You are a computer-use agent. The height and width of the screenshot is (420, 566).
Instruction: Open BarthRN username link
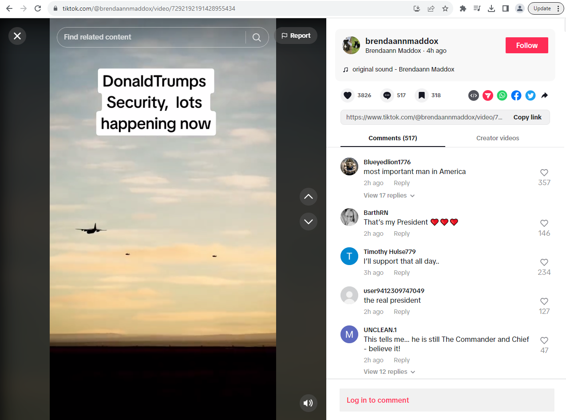click(376, 213)
